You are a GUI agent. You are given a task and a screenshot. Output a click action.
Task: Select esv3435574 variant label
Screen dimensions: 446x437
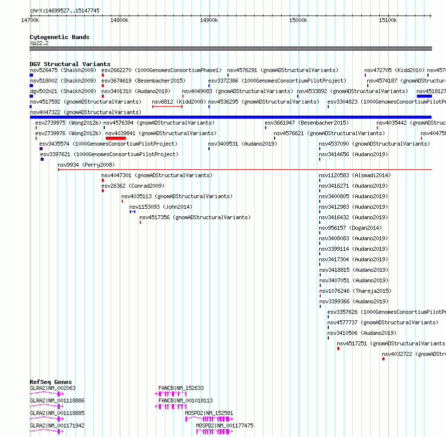point(108,144)
